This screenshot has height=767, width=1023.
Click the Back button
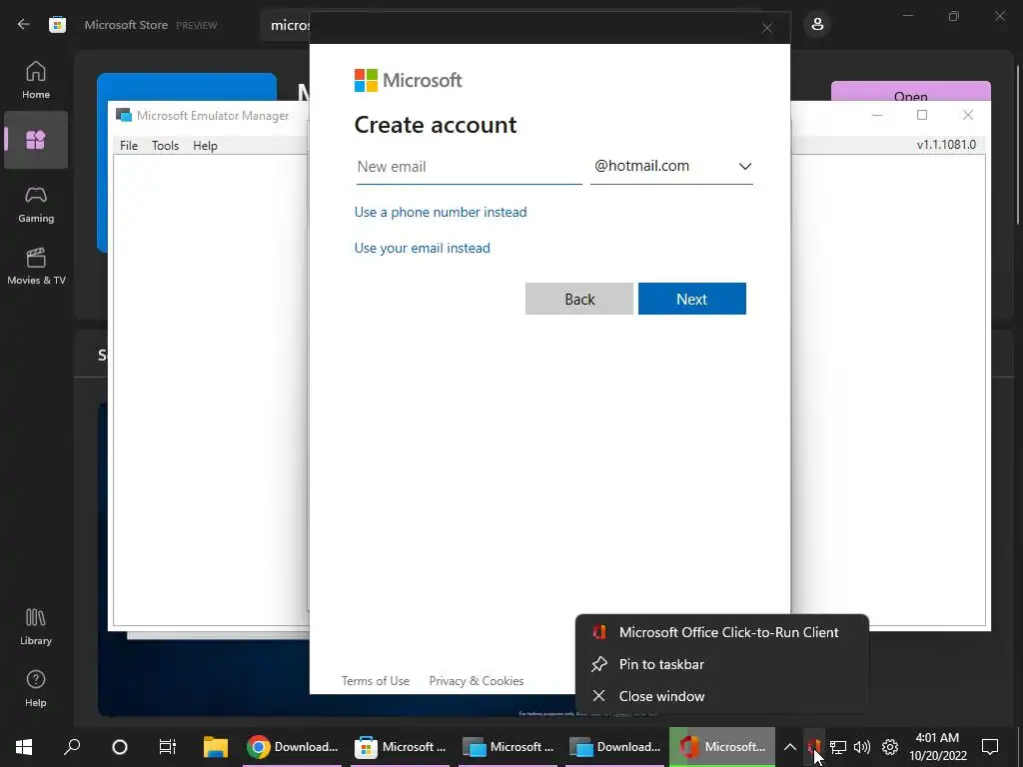(579, 299)
